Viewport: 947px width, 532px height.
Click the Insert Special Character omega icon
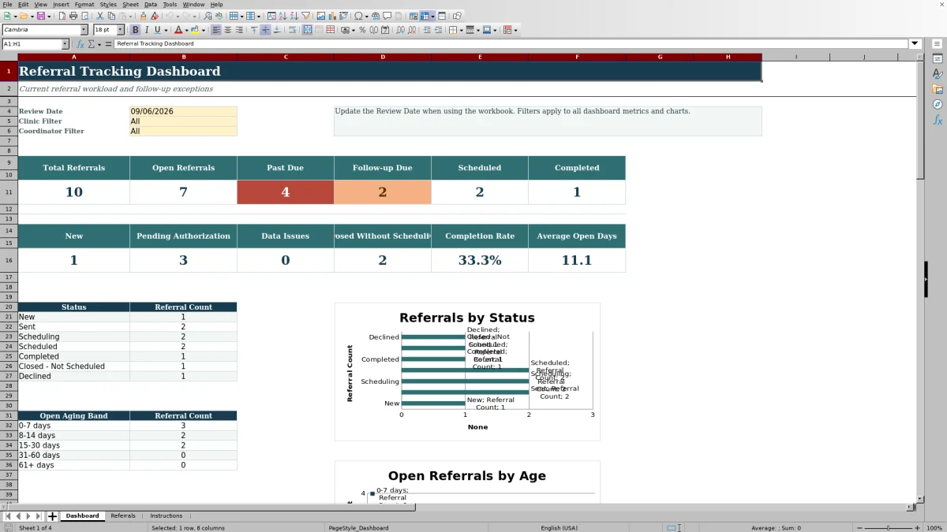(358, 16)
